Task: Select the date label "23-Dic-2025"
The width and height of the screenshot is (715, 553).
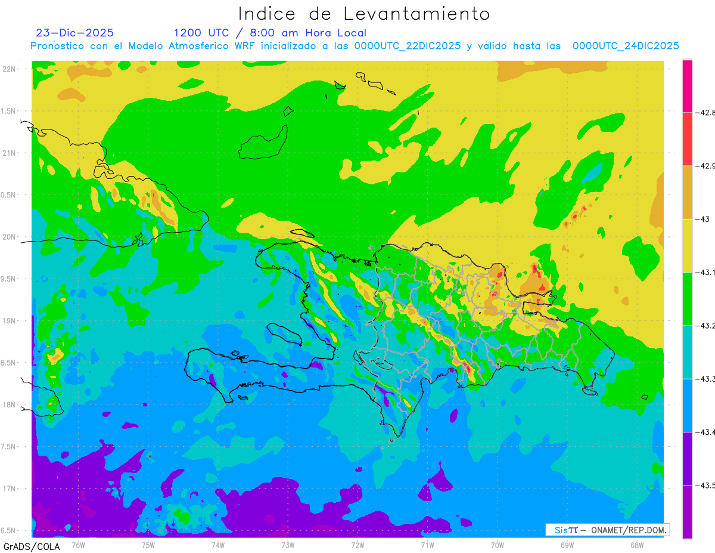Action: click(x=74, y=33)
